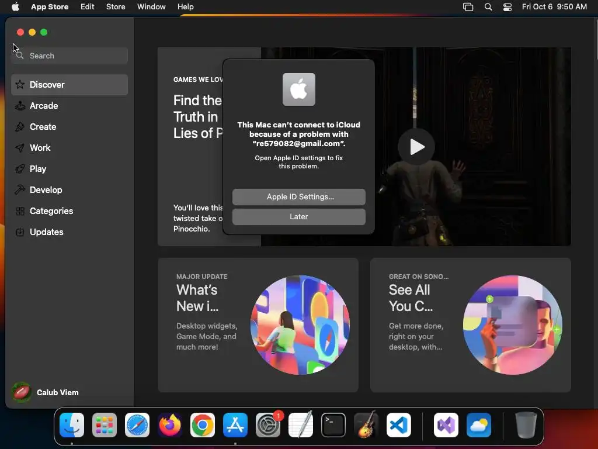
Task: Open the Edit menu
Action: 88,7
